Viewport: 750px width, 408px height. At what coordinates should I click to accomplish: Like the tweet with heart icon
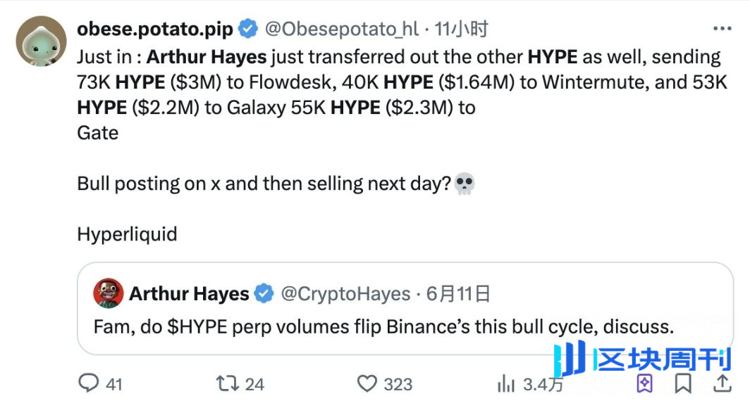367,383
